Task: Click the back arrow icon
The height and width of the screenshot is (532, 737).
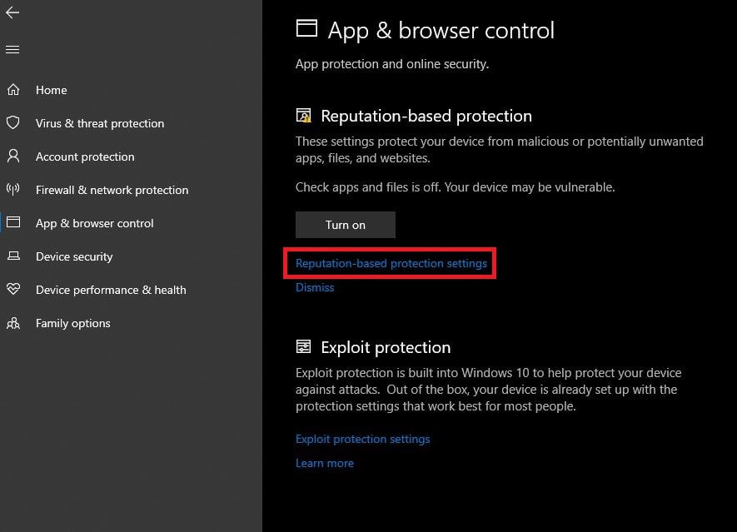Action: click(x=12, y=12)
